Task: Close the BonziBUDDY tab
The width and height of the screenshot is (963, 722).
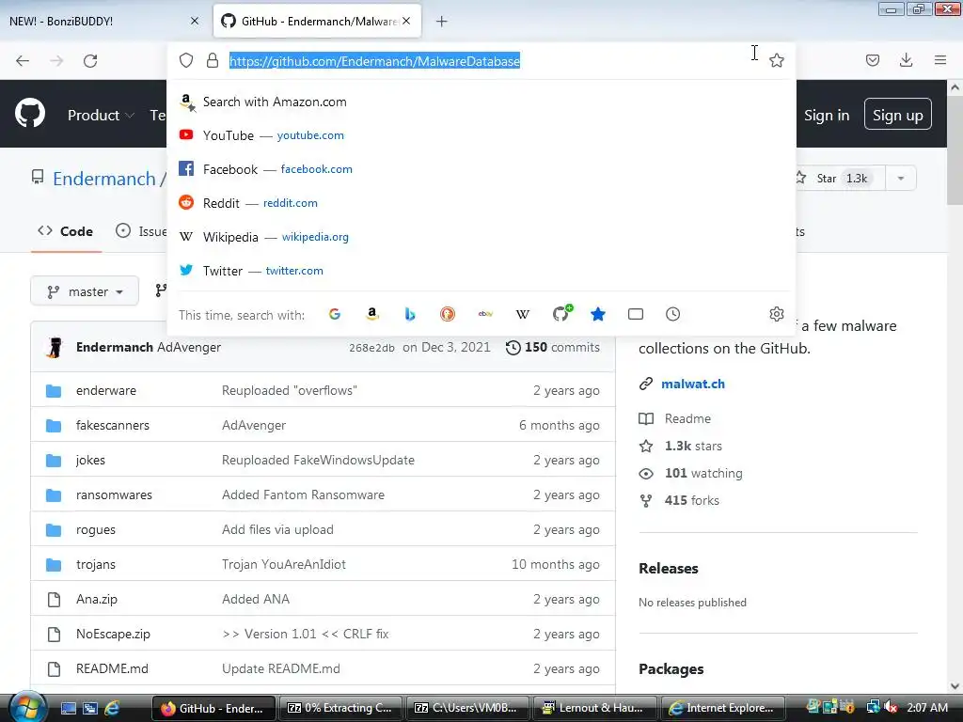Action: pos(195,21)
